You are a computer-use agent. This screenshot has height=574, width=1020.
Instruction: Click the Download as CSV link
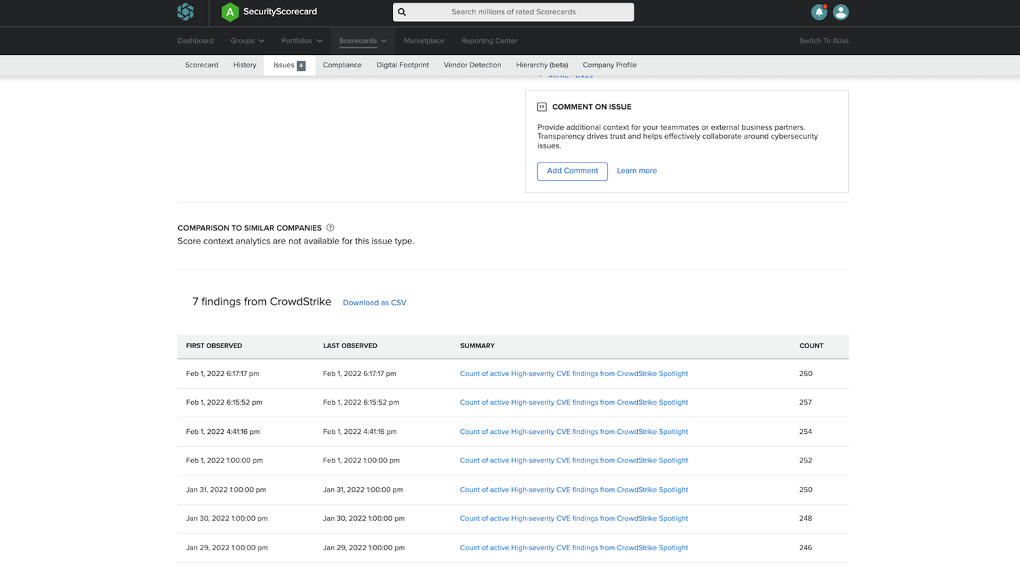[x=374, y=303]
